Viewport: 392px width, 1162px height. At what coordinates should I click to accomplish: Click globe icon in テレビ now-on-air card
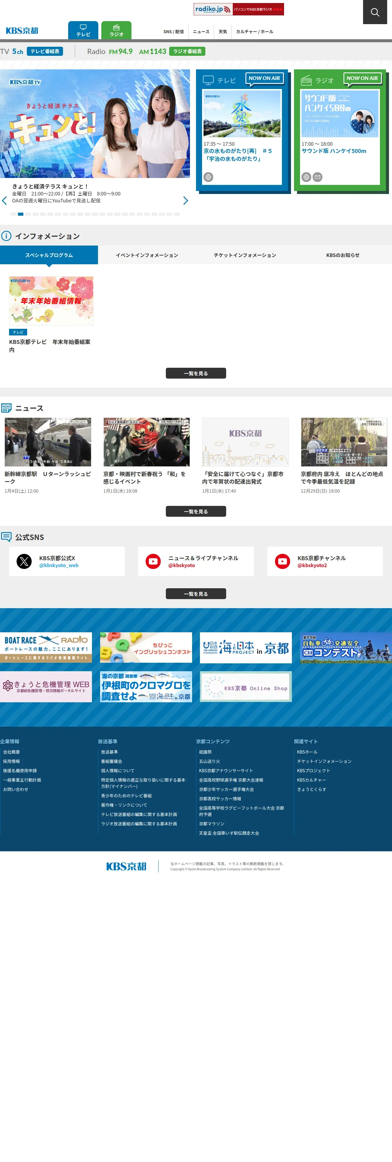208,177
